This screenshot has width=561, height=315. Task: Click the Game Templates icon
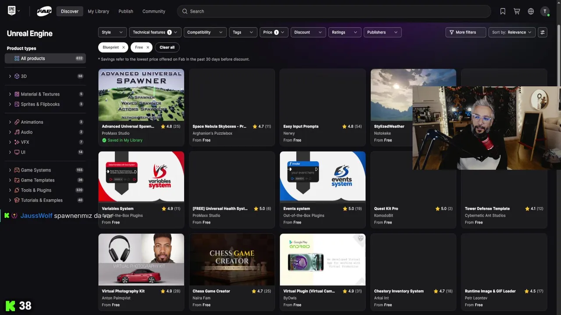coord(17,180)
